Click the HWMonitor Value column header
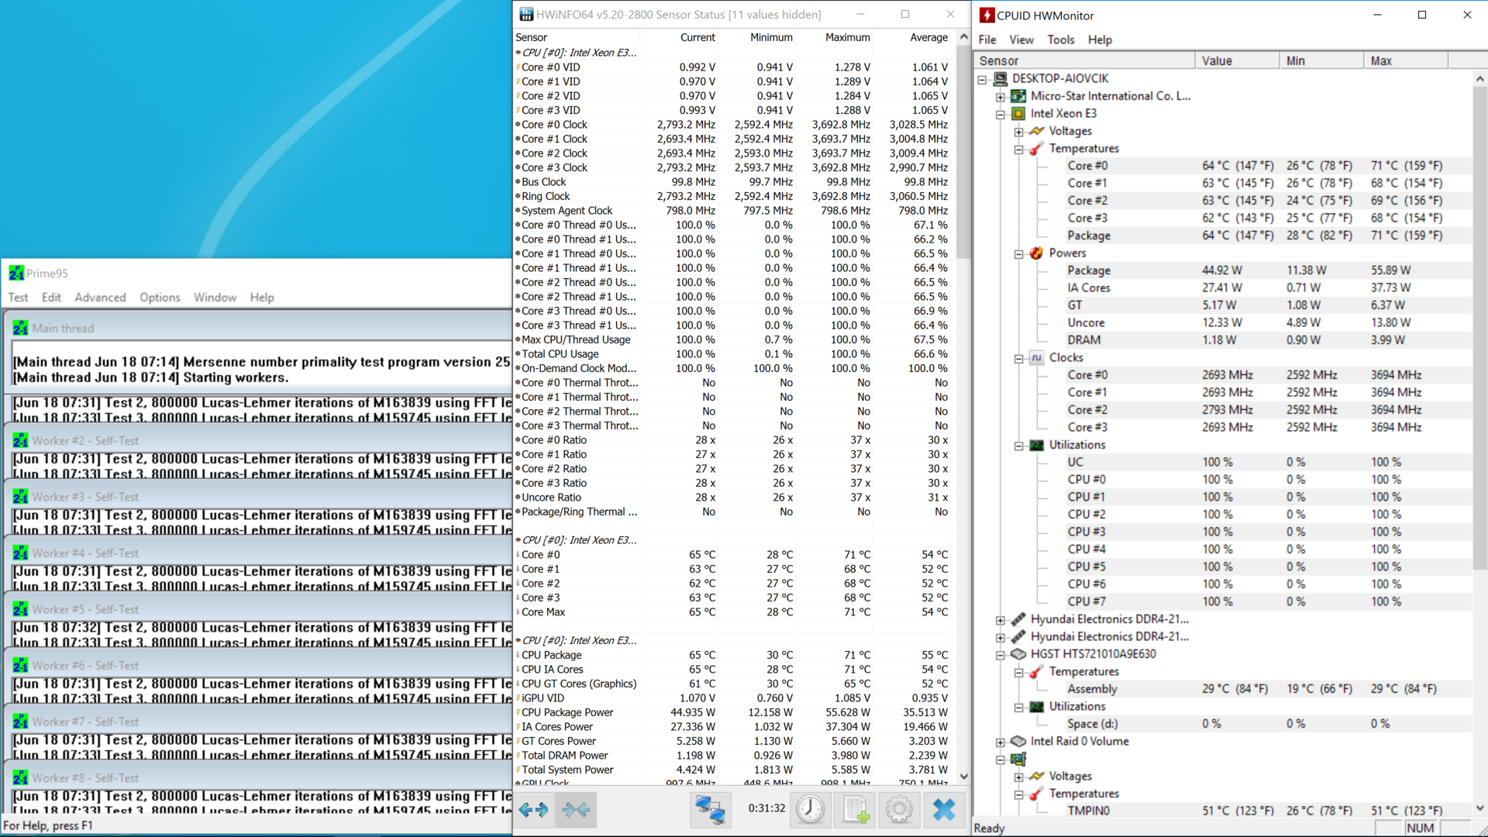The width and height of the screenshot is (1488, 837). 1237,60
